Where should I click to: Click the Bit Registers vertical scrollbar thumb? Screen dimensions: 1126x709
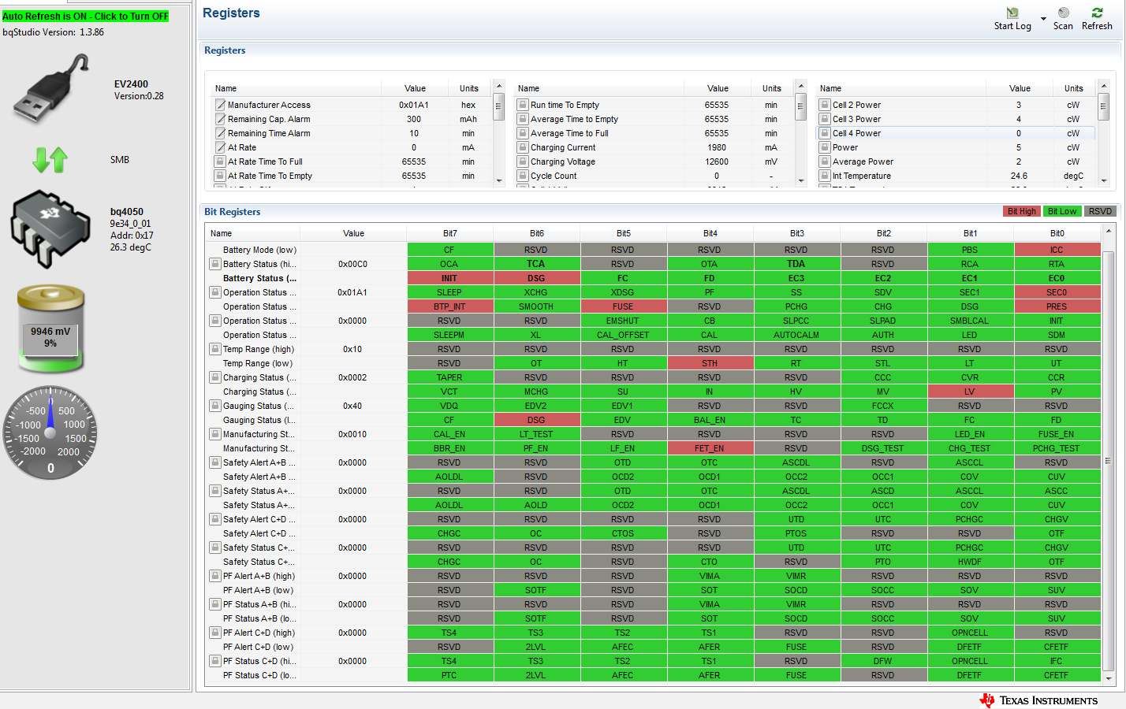click(x=1108, y=461)
